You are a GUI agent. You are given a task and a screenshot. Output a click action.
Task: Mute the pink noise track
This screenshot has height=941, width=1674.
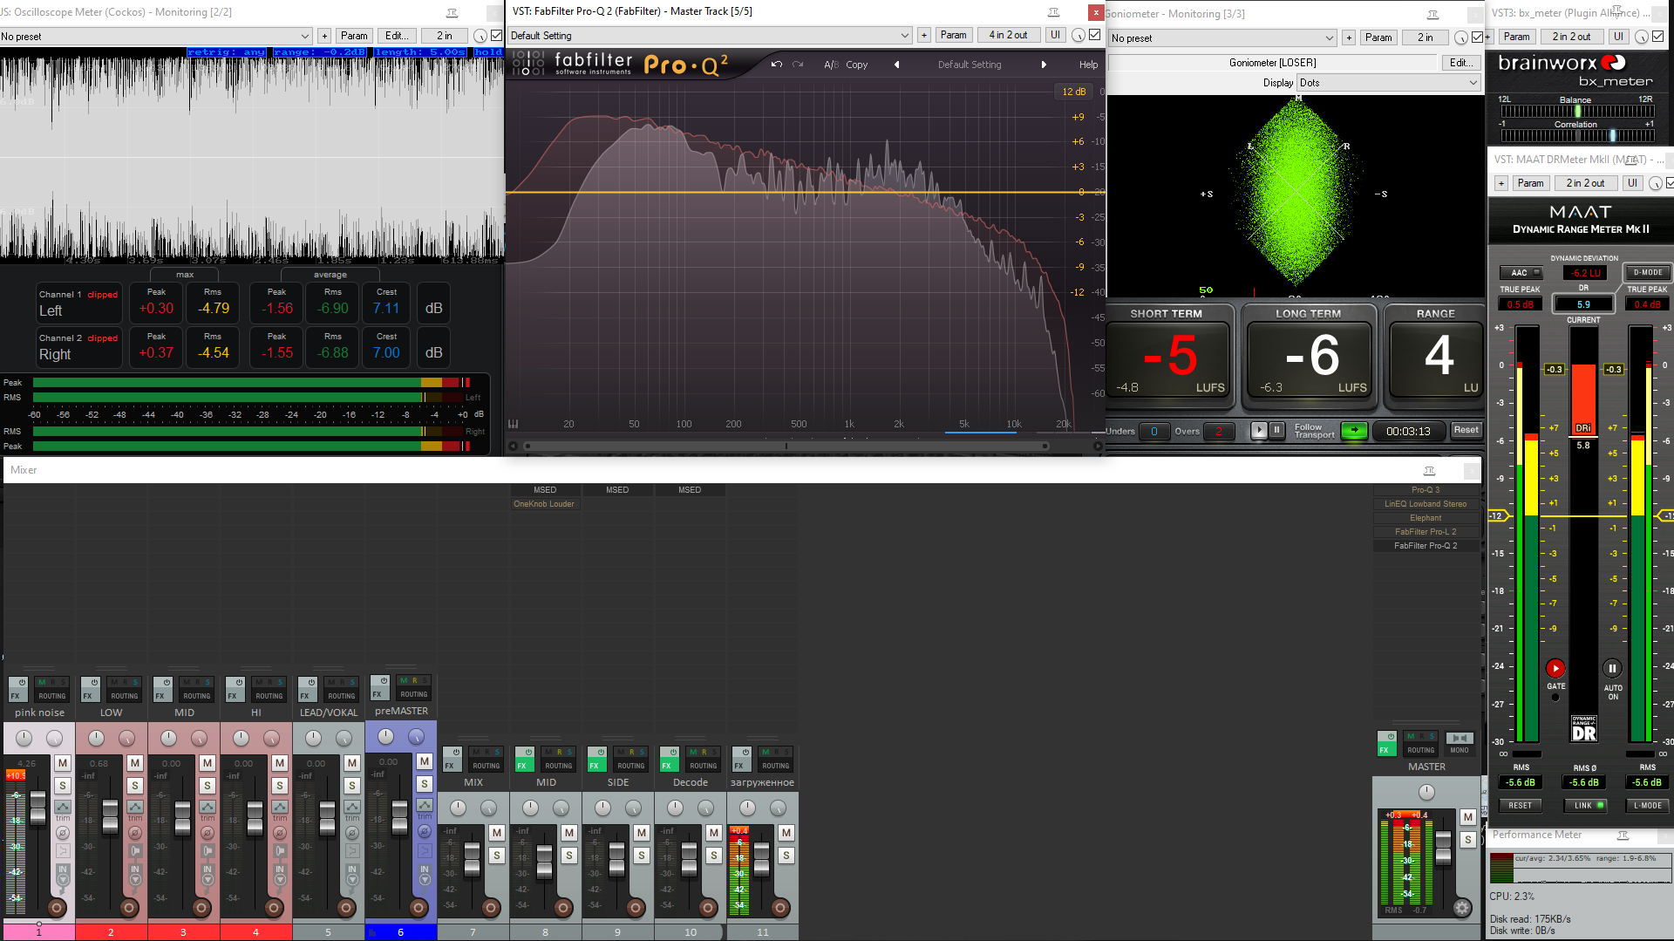coord(63,763)
